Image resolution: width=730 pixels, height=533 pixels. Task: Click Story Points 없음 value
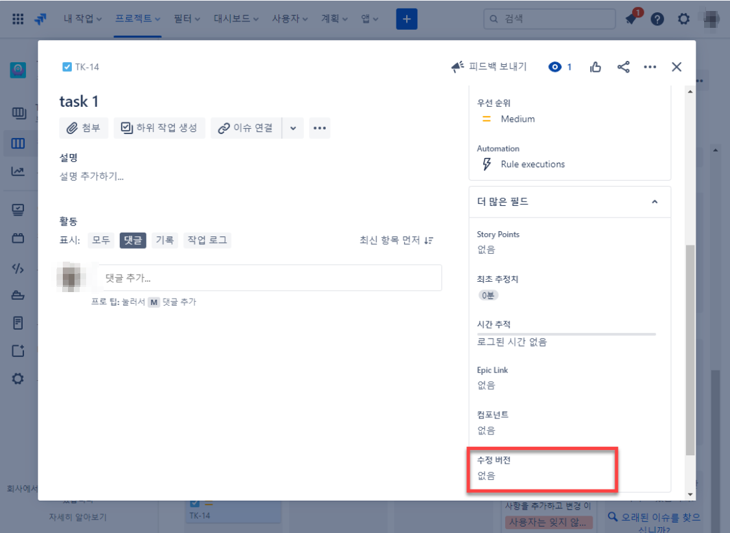coord(486,249)
